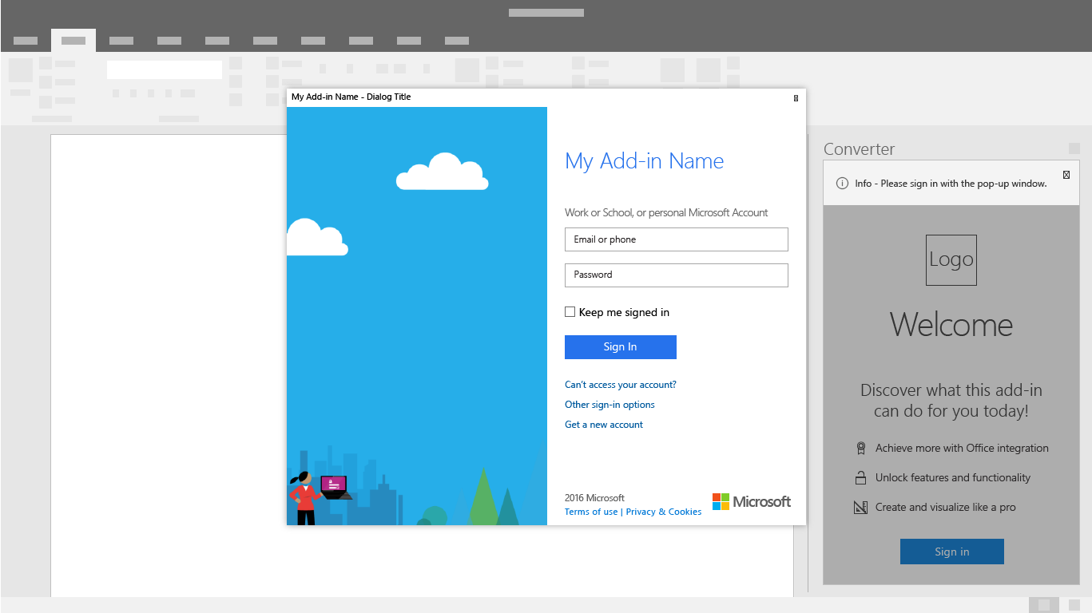Click the cloud illustration on the blue panel

click(443, 172)
